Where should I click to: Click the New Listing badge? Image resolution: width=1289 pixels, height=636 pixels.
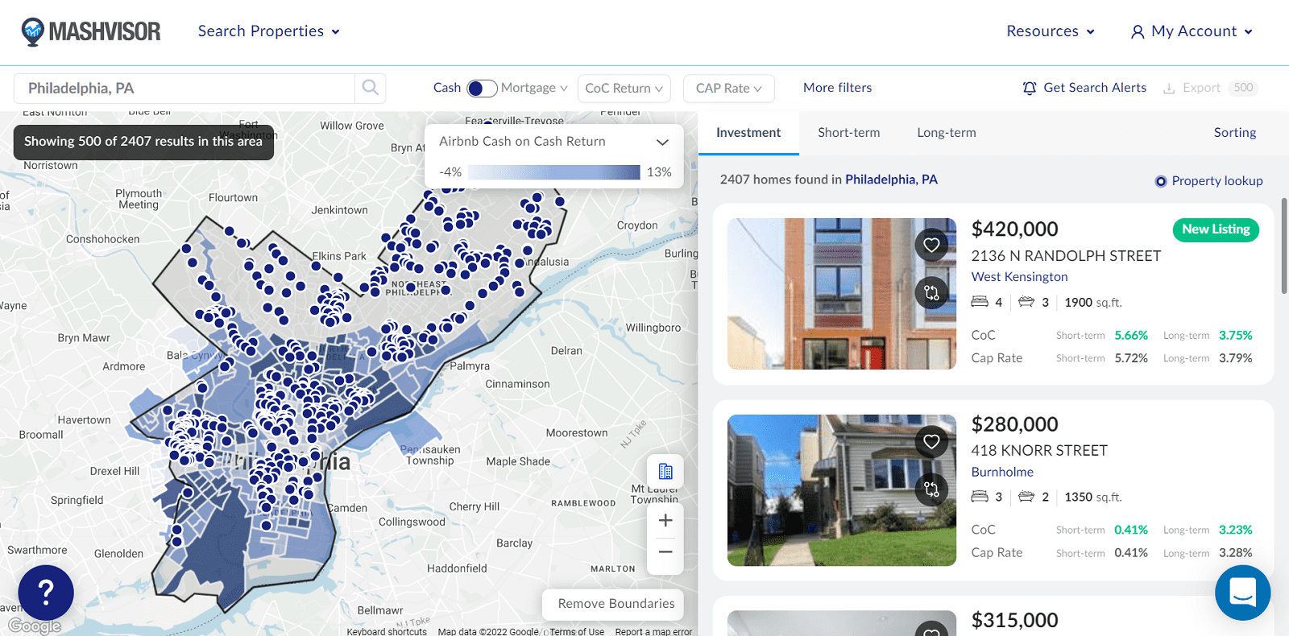coord(1216,229)
